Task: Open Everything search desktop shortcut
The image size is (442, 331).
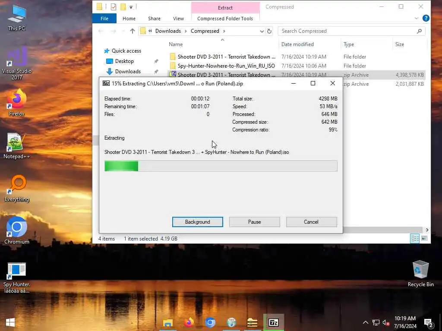Action: [17, 188]
